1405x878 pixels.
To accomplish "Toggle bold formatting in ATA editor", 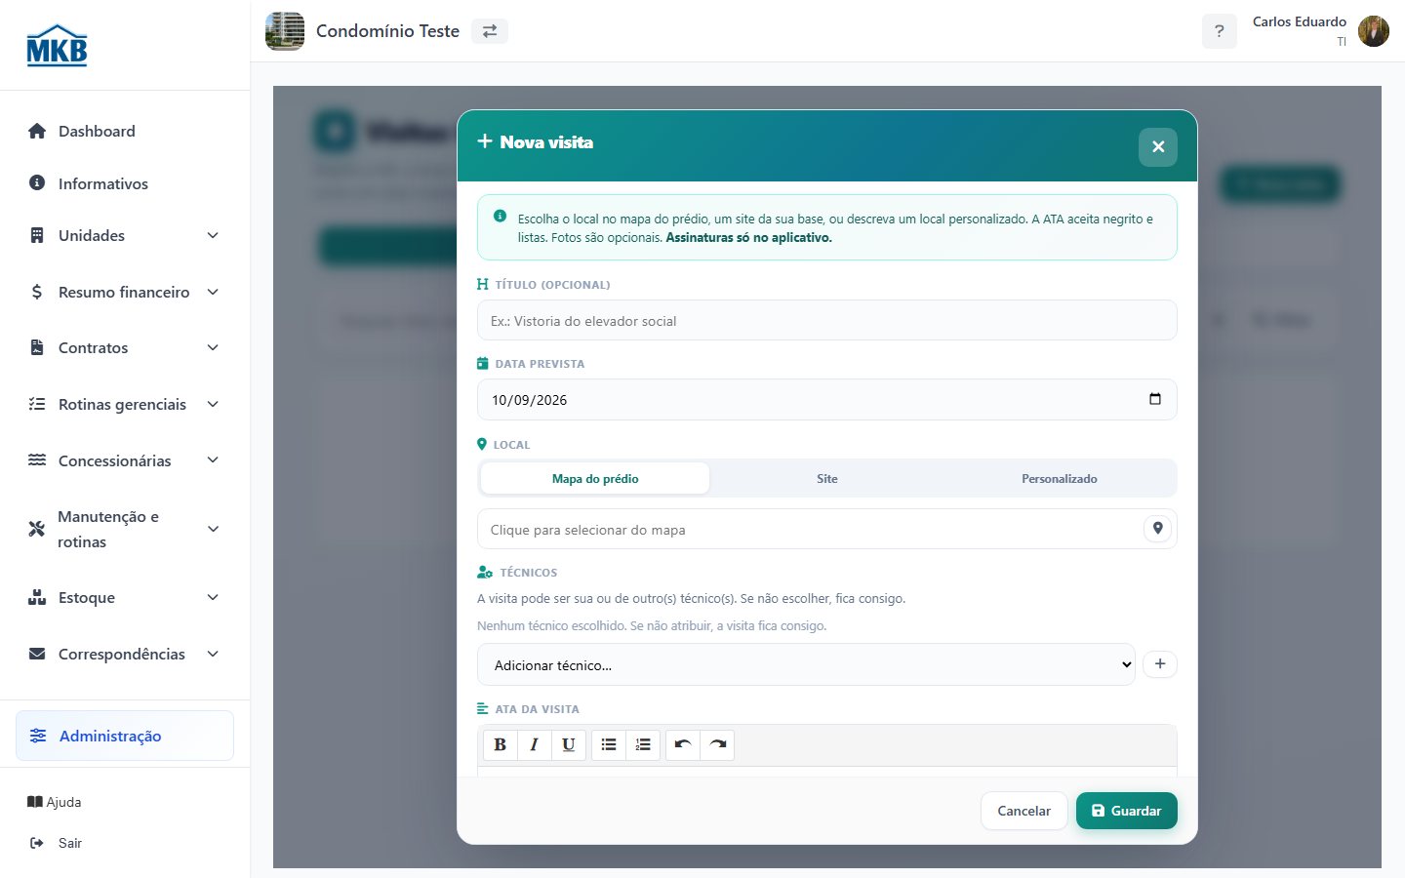I will (x=501, y=744).
